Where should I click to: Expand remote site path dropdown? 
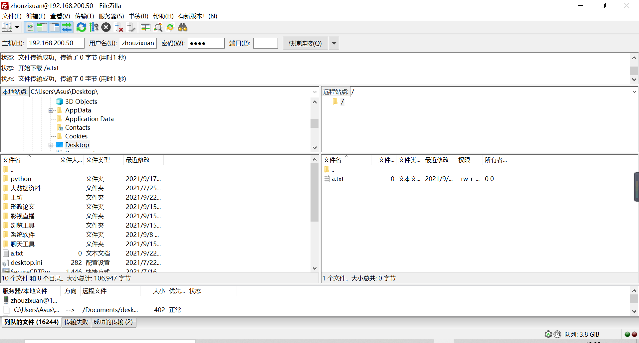click(x=634, y=91)
